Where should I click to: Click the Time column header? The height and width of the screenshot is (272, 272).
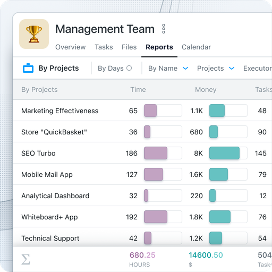click(138, 90)
